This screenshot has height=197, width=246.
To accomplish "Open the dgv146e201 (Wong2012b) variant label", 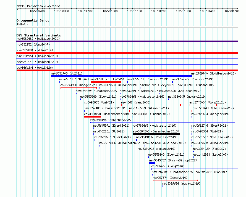I will click(35, 68).
